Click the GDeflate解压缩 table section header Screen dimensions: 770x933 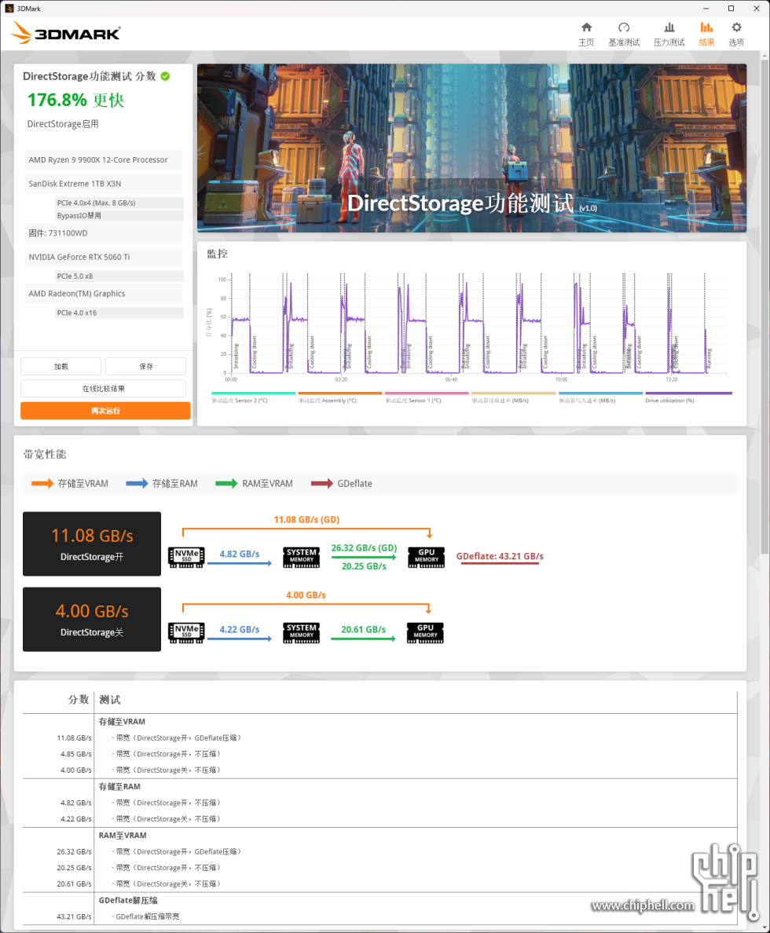[128, 900]
